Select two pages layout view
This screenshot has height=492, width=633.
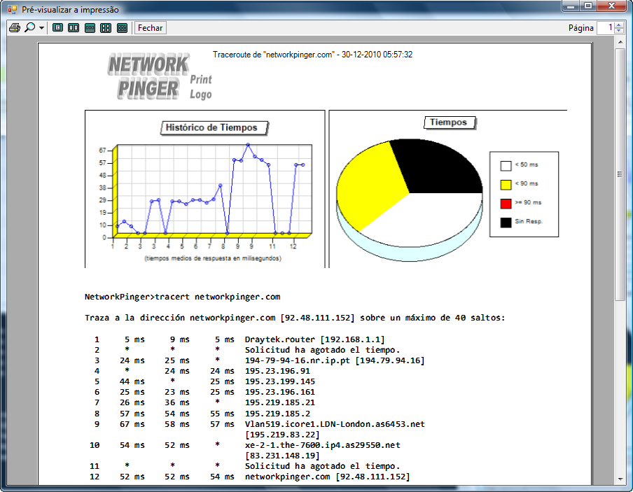tap(74, 28)
